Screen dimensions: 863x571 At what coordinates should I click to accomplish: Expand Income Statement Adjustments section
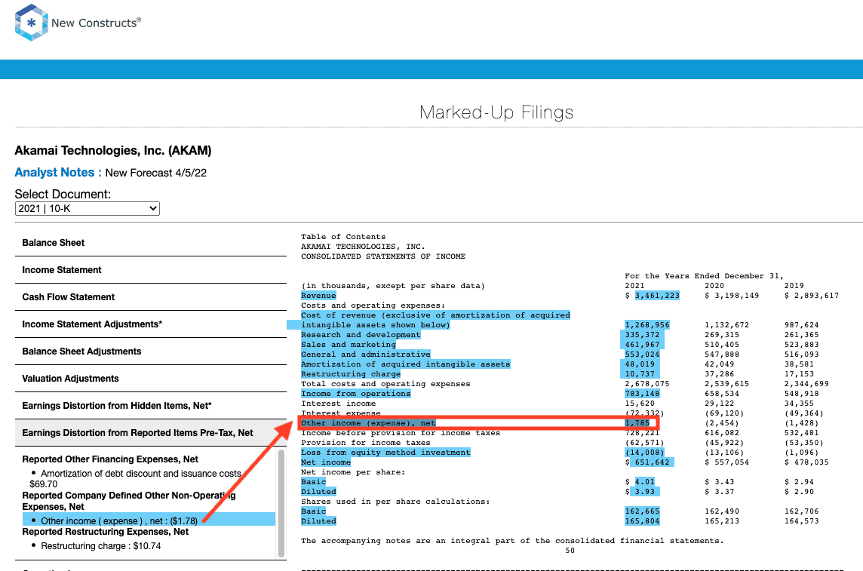[150, 324]
